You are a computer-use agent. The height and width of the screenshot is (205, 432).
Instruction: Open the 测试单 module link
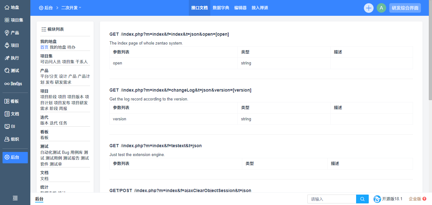tap(56, 164)
